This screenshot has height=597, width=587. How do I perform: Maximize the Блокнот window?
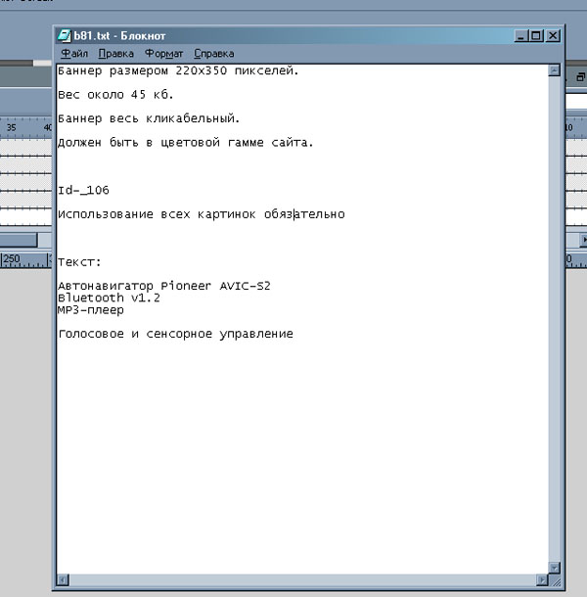click(x=536, y=36)
